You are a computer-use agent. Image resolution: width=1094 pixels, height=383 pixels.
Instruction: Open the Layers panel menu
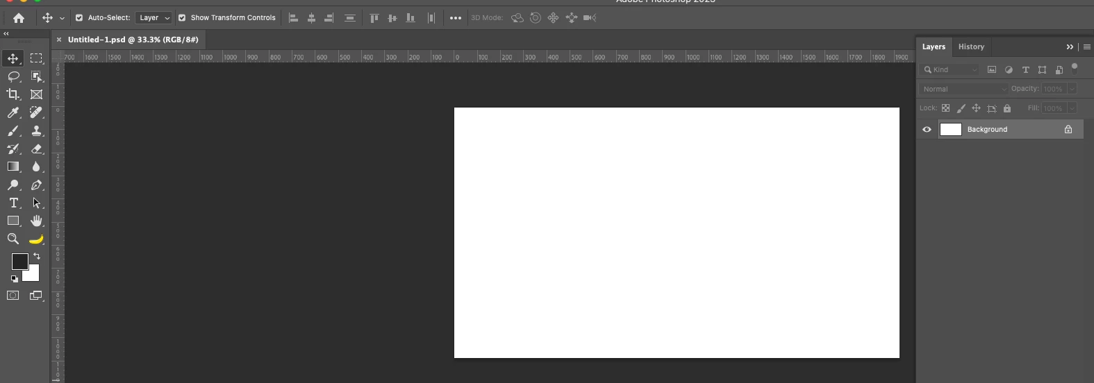1087,46
